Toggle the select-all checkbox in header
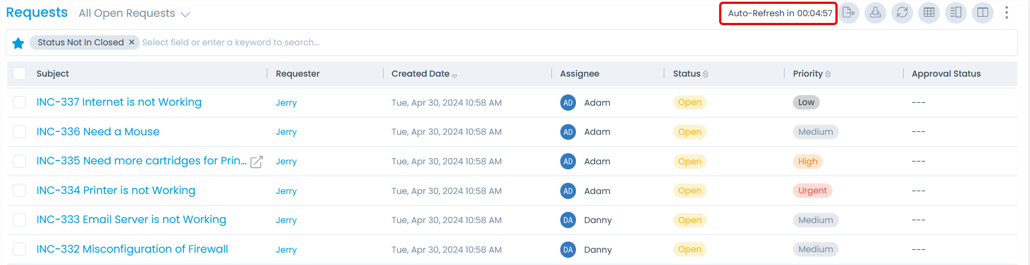 pyautogui.click(x=20, y=73)
